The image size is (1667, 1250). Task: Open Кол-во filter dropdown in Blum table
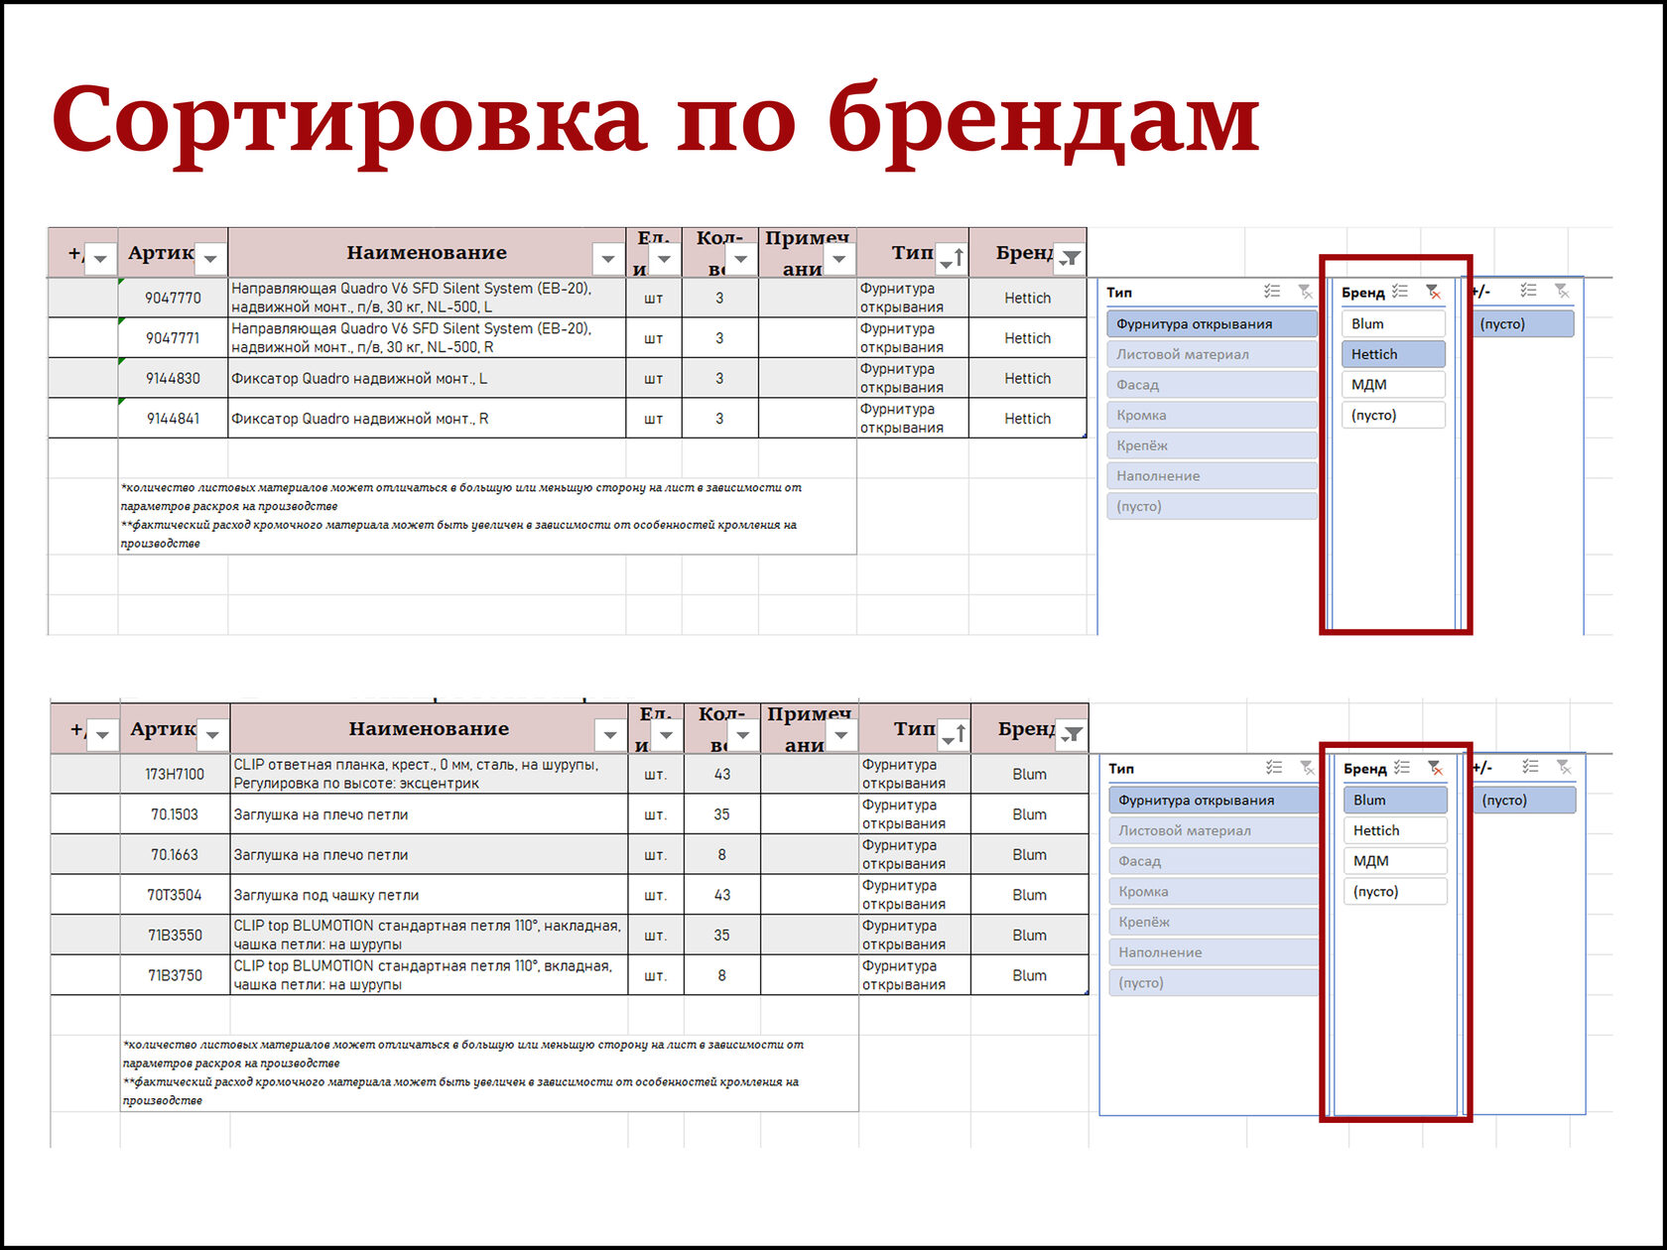742,735
